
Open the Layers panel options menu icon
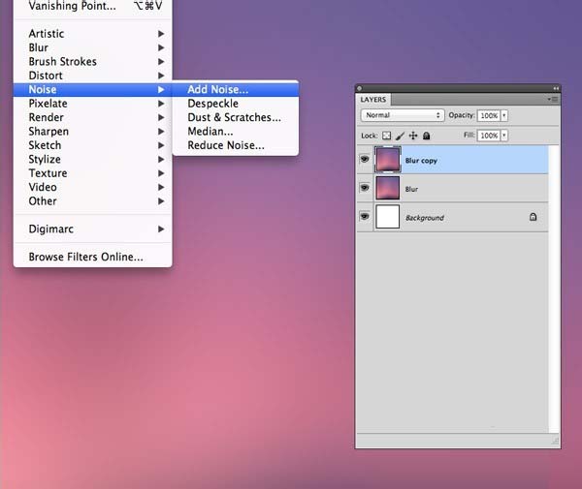point(553,100)
